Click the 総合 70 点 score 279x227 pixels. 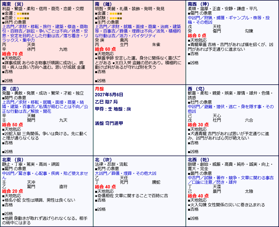pos(12,54)
